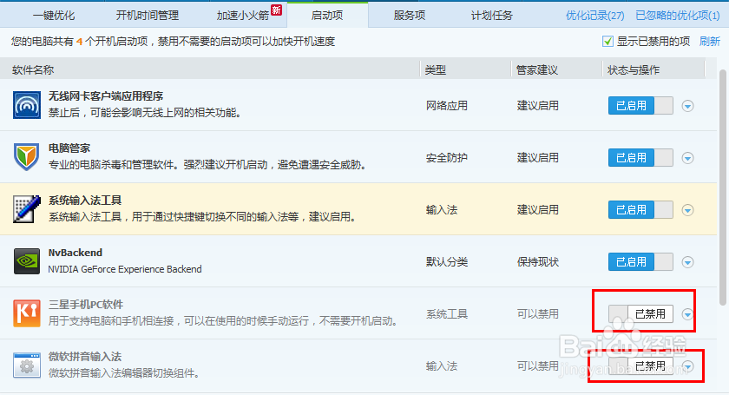The height and width of the screenshot is (395, 729).
Task: Select 微软拼音输入法 entry name
Action: pyautogui.click(x=85, y=357)
